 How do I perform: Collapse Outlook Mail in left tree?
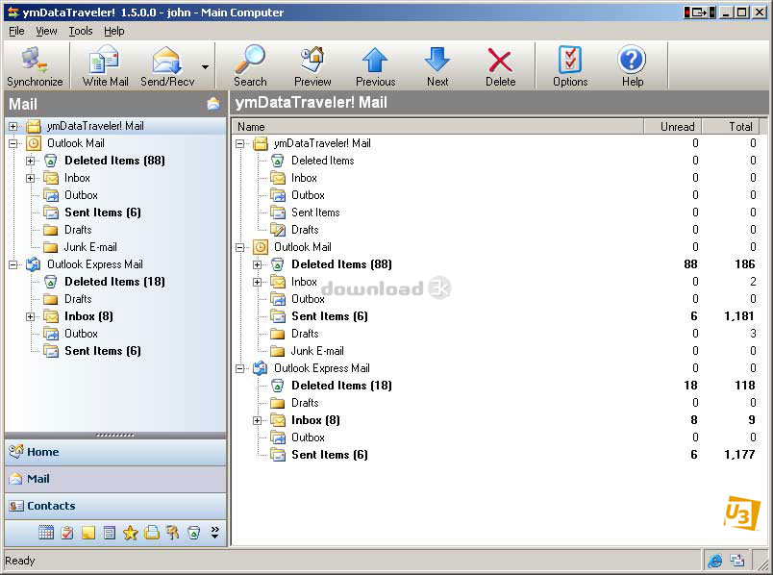pyautogui.click(x=13, y=143)
